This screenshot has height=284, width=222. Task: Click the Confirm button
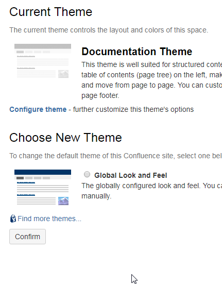tap(27, 237)
